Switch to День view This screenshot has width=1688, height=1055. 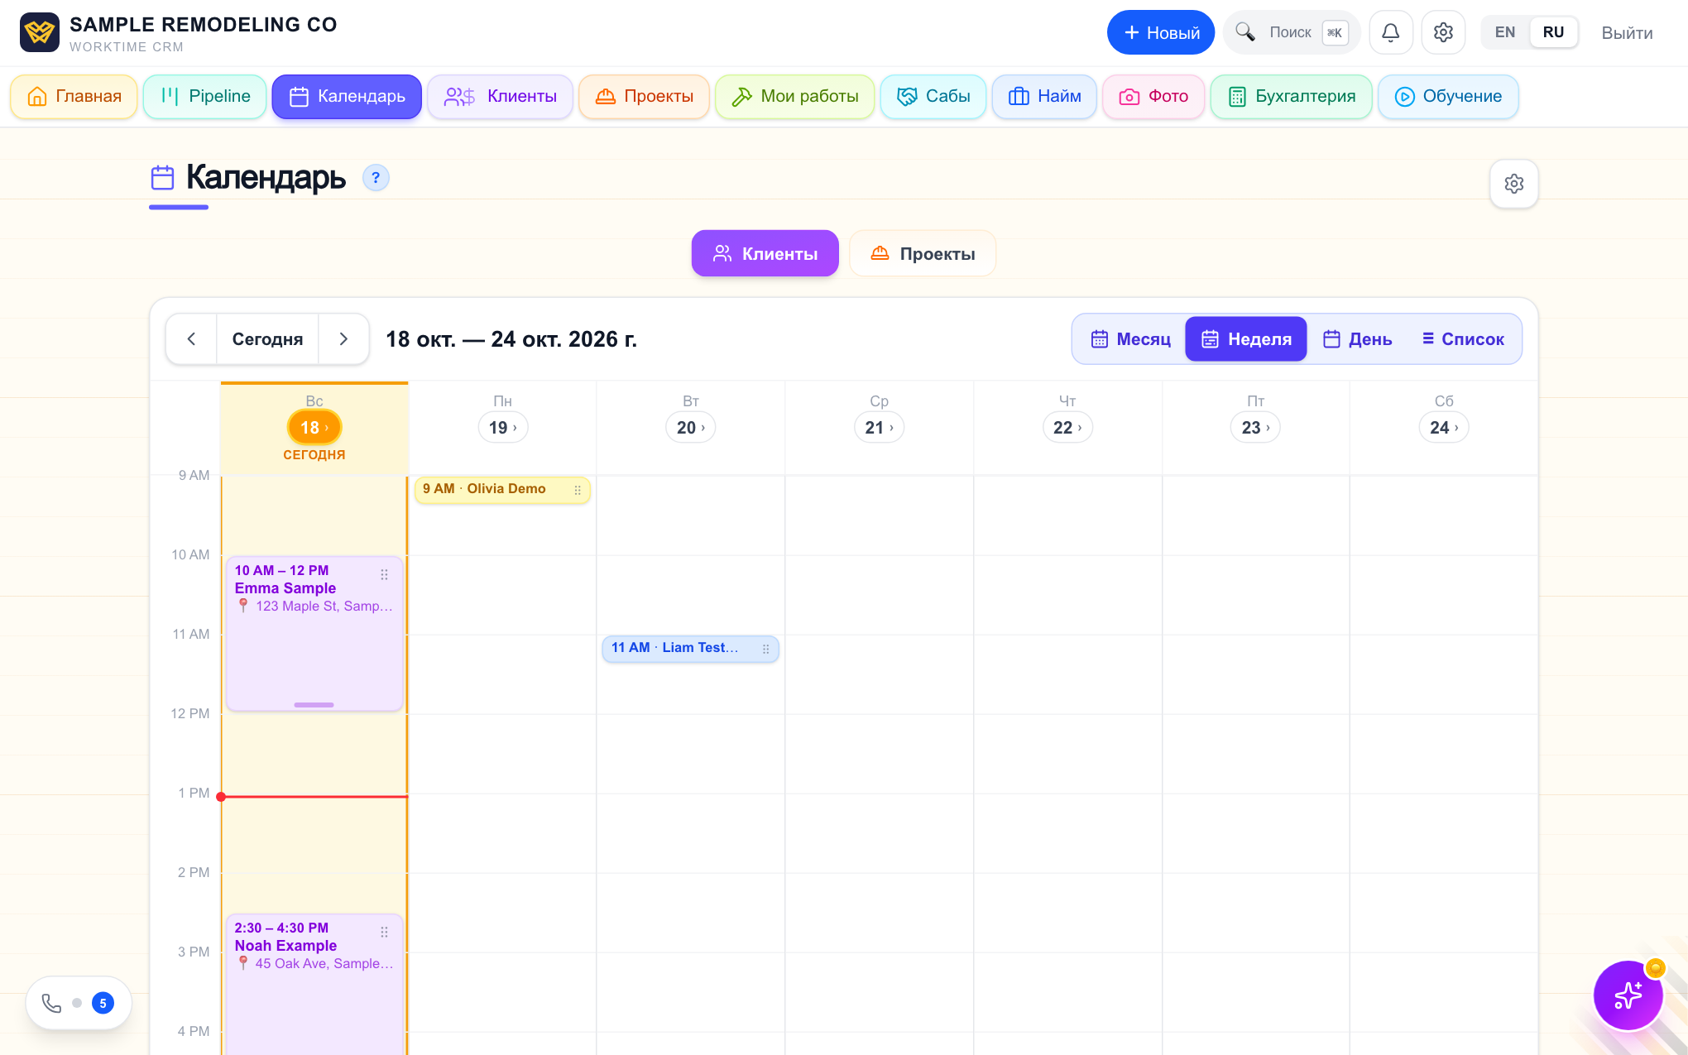(1357, 339)
